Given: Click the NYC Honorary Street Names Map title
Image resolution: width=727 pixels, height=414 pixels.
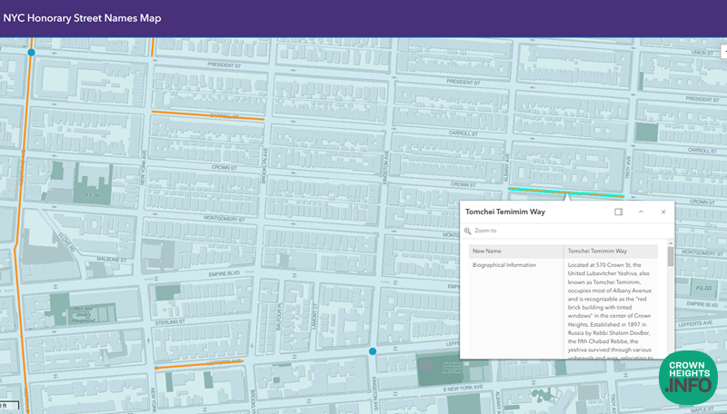Looking at the screenshot, I should [x=82, y=17].
